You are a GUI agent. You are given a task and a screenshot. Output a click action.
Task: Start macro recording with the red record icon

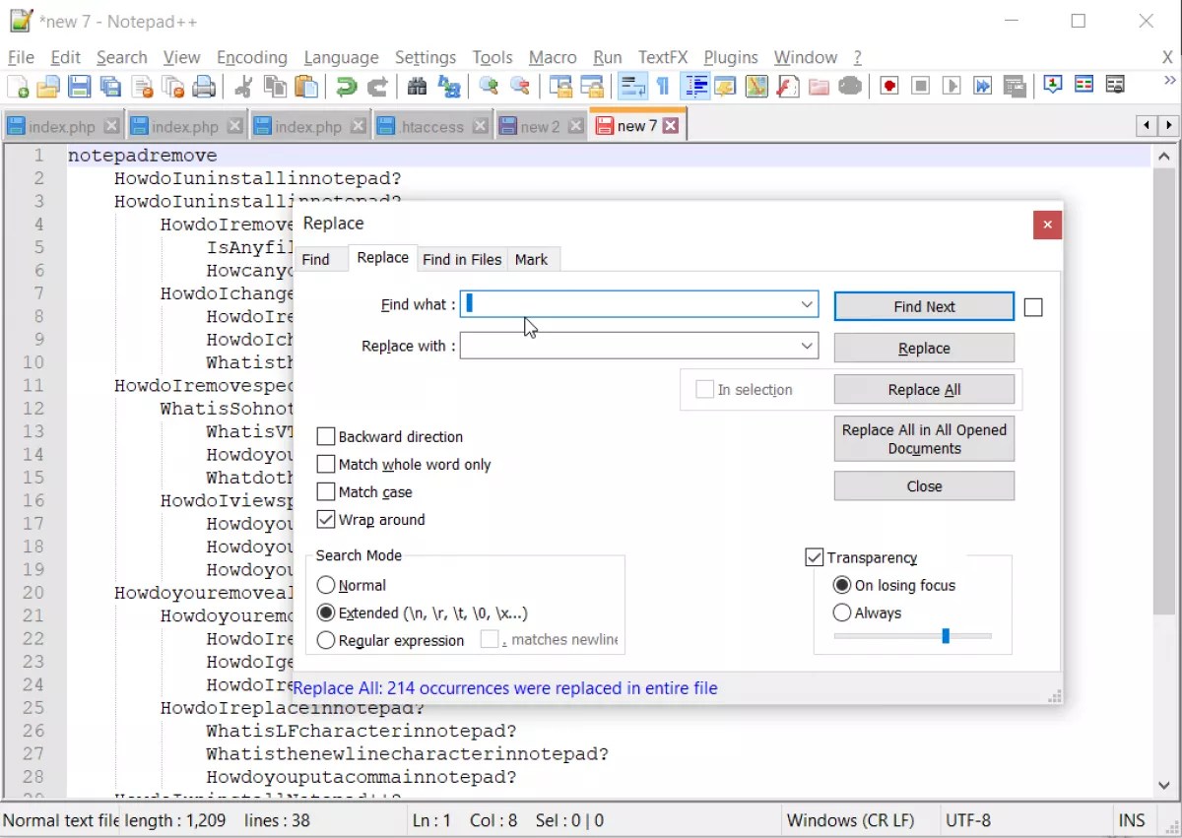[x=887, y=87]
